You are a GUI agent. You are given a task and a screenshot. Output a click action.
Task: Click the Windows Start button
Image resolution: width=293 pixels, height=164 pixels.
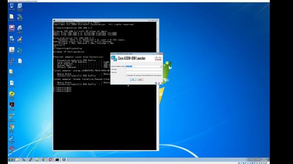point(11,159)
